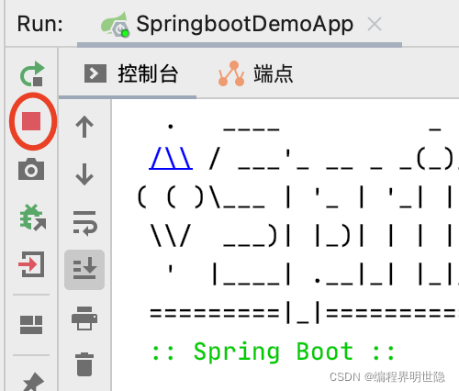Rerun the SpringbootDemoApp application
The height and width of the screenshot is (391, 459).
coord(32,73)
